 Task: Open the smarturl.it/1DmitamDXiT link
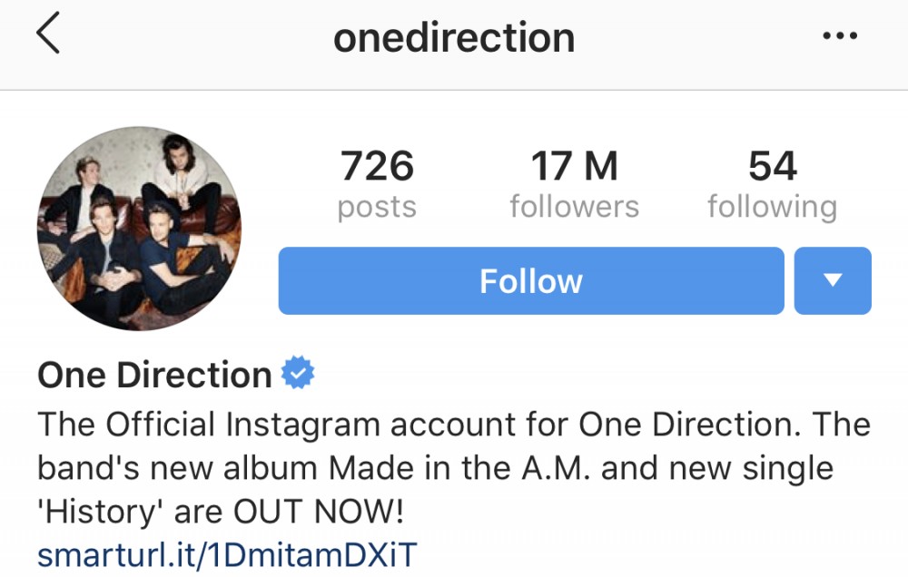pos(226,554)
